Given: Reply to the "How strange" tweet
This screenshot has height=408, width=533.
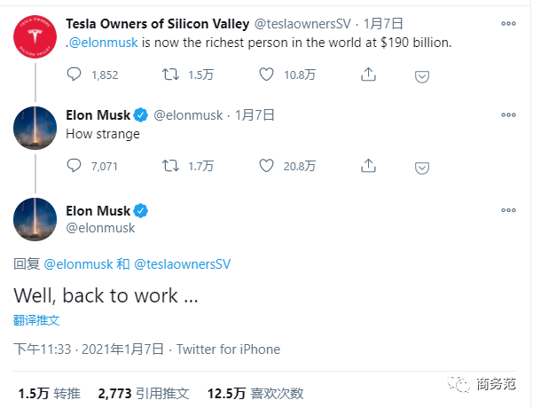Looking at the screenshot, I should (74, 166).
